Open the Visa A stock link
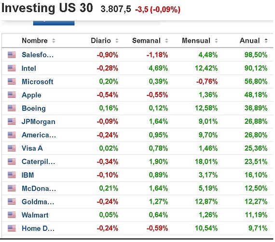 pyautogui.click(x=32, y=148)
